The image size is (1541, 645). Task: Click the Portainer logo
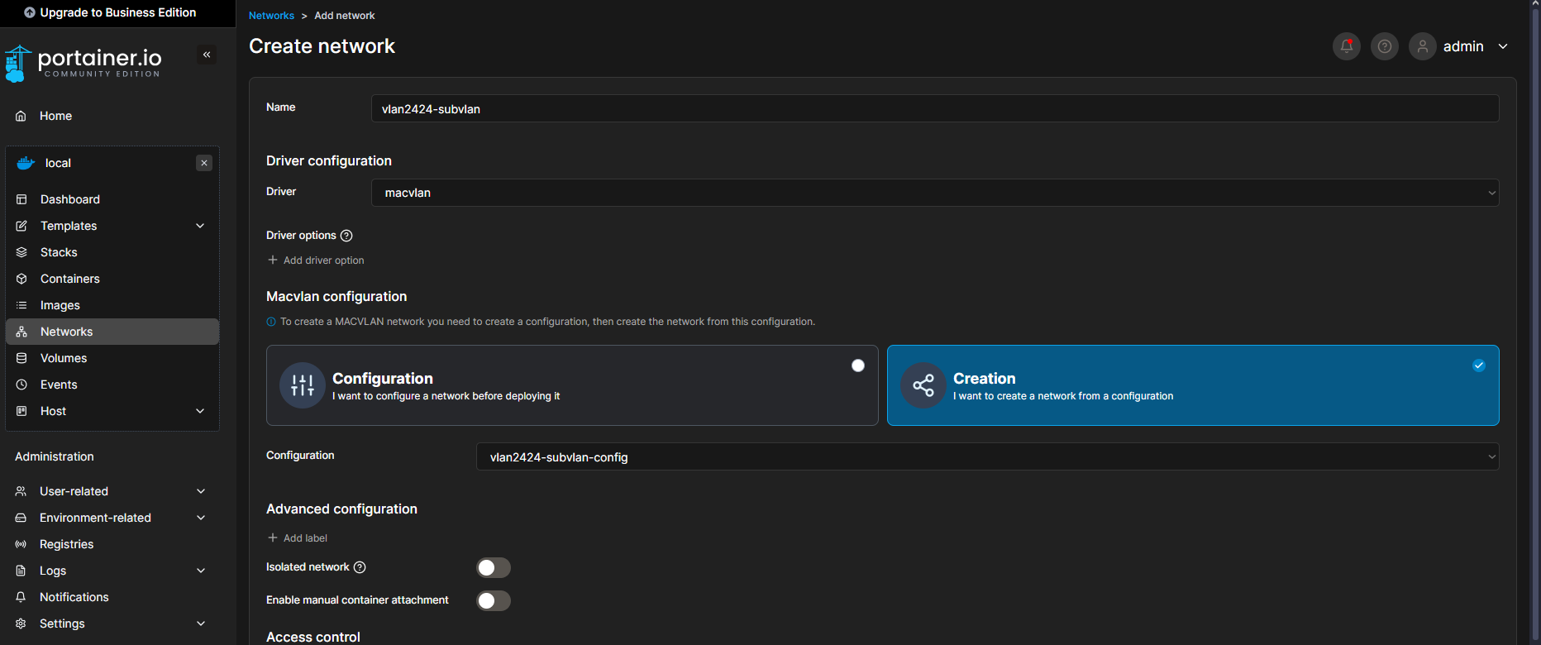click(83, 63)
